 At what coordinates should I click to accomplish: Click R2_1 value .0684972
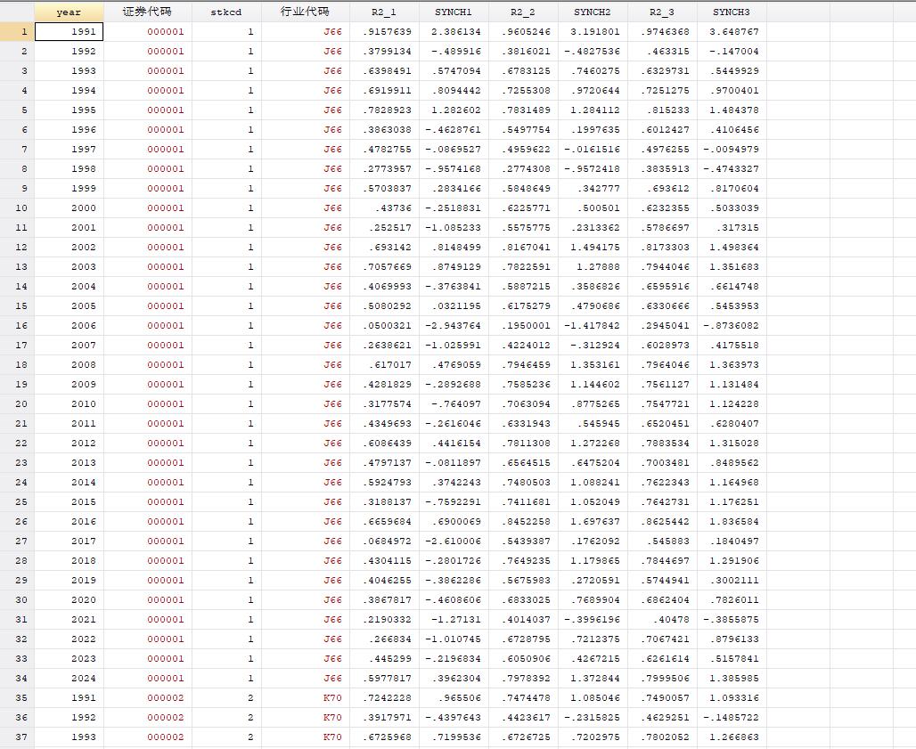coord(384,541)
